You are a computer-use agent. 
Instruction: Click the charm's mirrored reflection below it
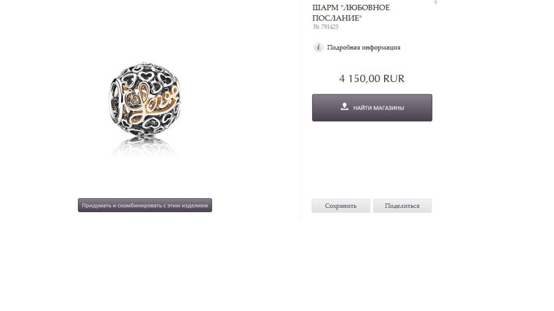point(144,147)
